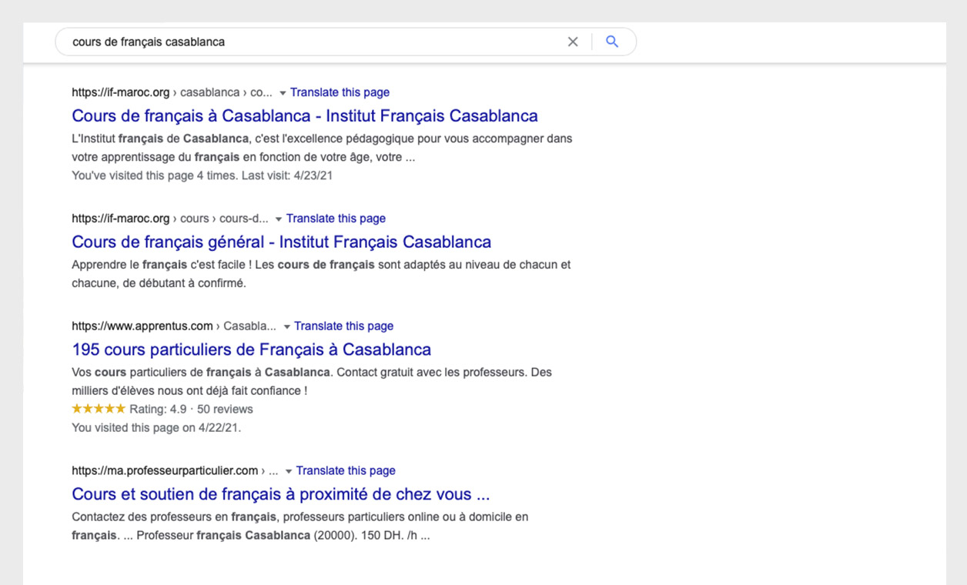Translate the first if-maroc.org casablanca result

pyautogui.click(x=340, y=92)
